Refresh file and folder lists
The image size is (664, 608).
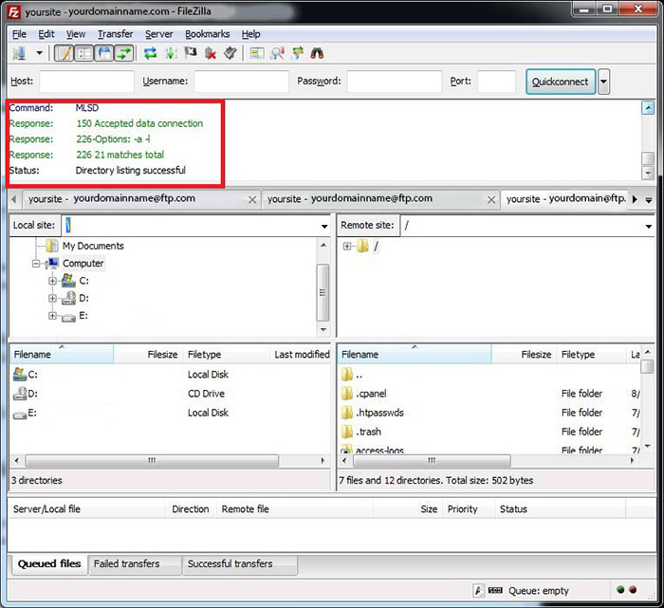point(150,53)
